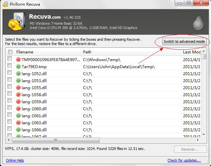Select the lang-1055.dll filename
Screen dimensions: 211x166
pos(34,88)
